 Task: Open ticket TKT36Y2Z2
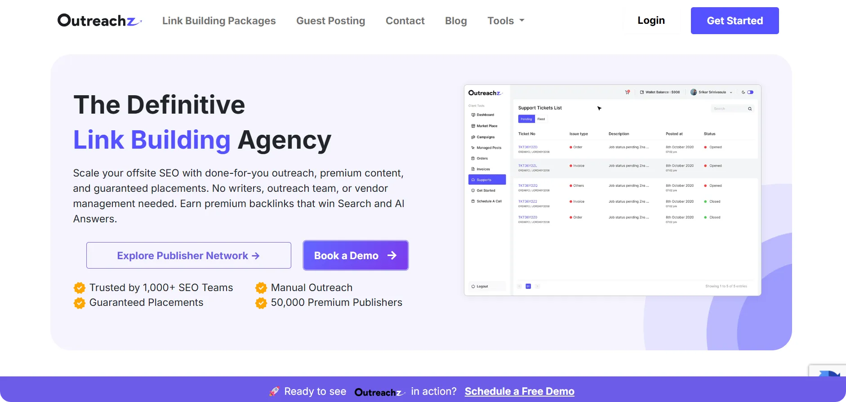(x=528, y=202)
